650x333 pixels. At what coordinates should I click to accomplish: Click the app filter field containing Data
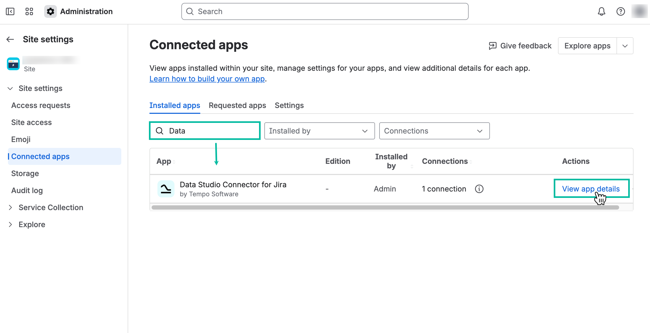click(x=205, y=131)
